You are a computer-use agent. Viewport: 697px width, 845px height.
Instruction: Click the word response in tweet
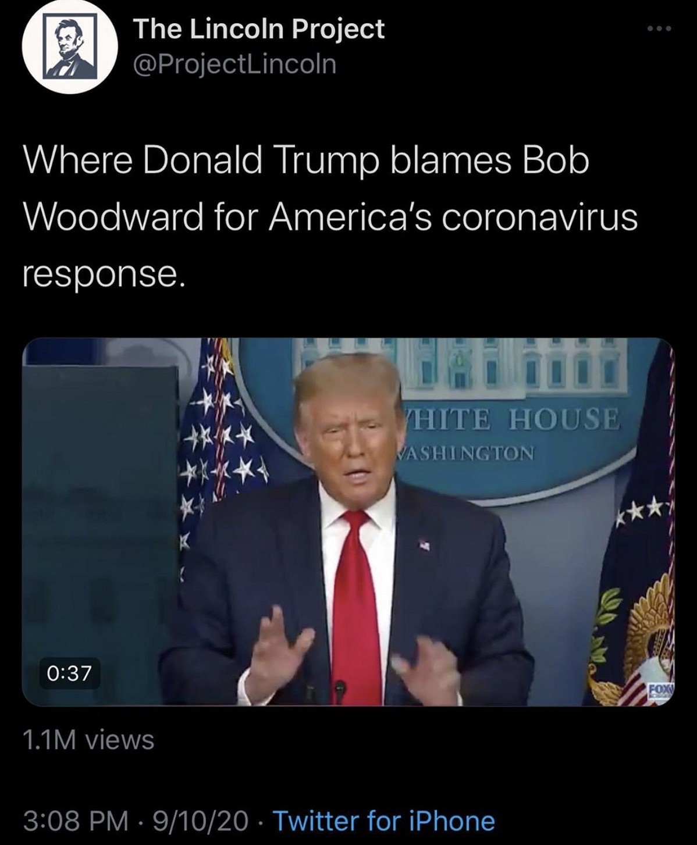pyautogui.click(x=103, y=273)
